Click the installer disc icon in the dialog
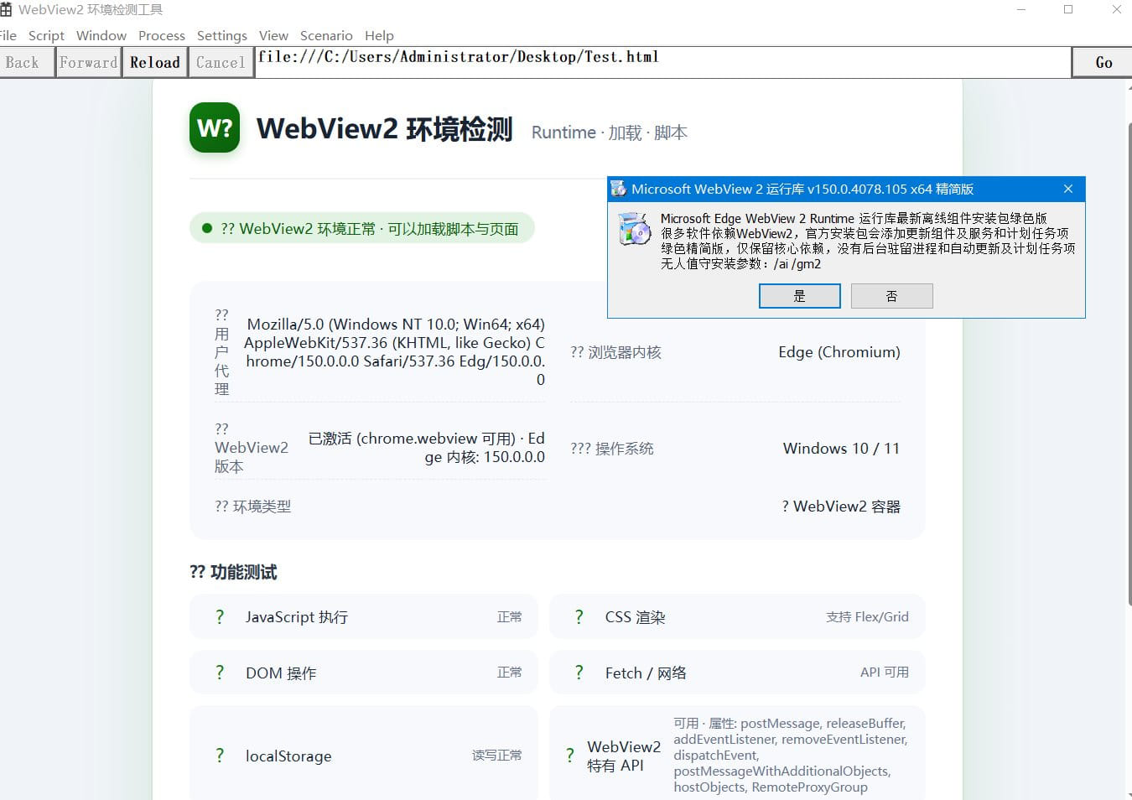 click(635, 229)
